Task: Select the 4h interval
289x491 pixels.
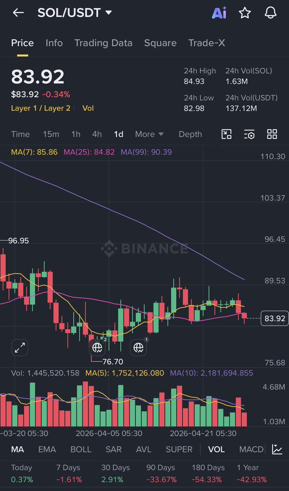Action: pos(97,134)
